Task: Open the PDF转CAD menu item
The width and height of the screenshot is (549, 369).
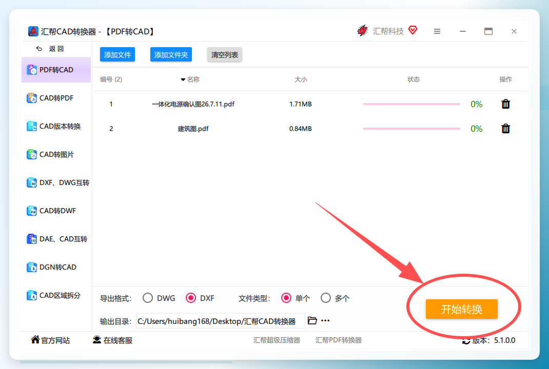Action: (56, 70)
